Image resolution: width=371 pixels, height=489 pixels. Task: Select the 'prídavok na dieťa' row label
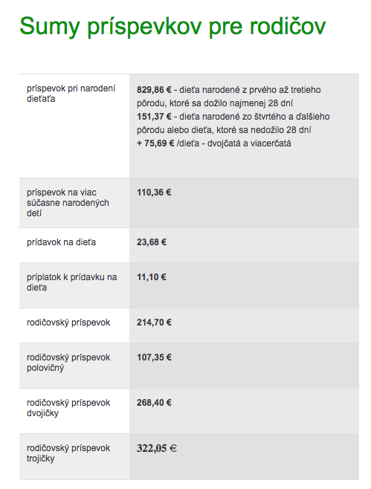click(61, 242)
